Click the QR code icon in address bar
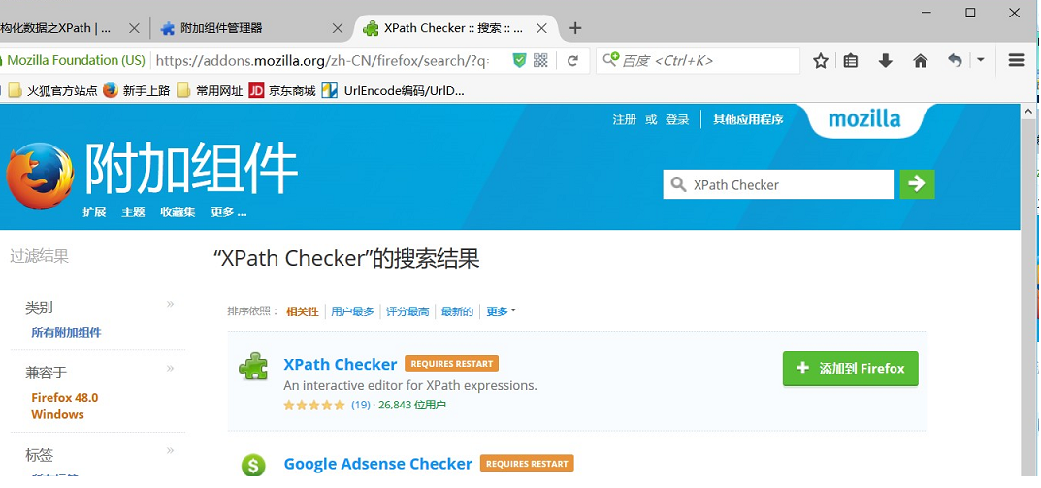The width and height of the screenshot is (1041, 488). (540, 61)
